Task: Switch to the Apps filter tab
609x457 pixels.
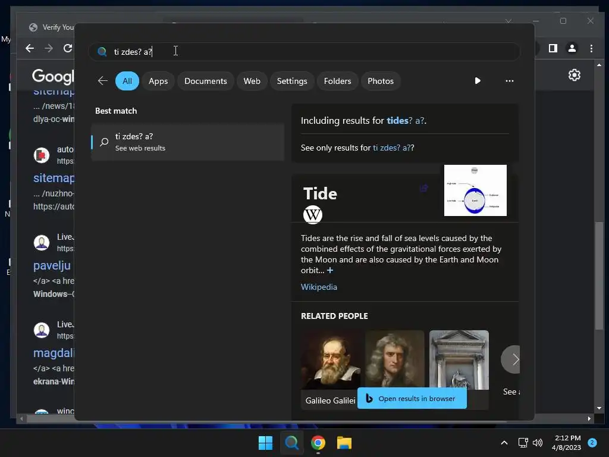Action: point(158,81)
